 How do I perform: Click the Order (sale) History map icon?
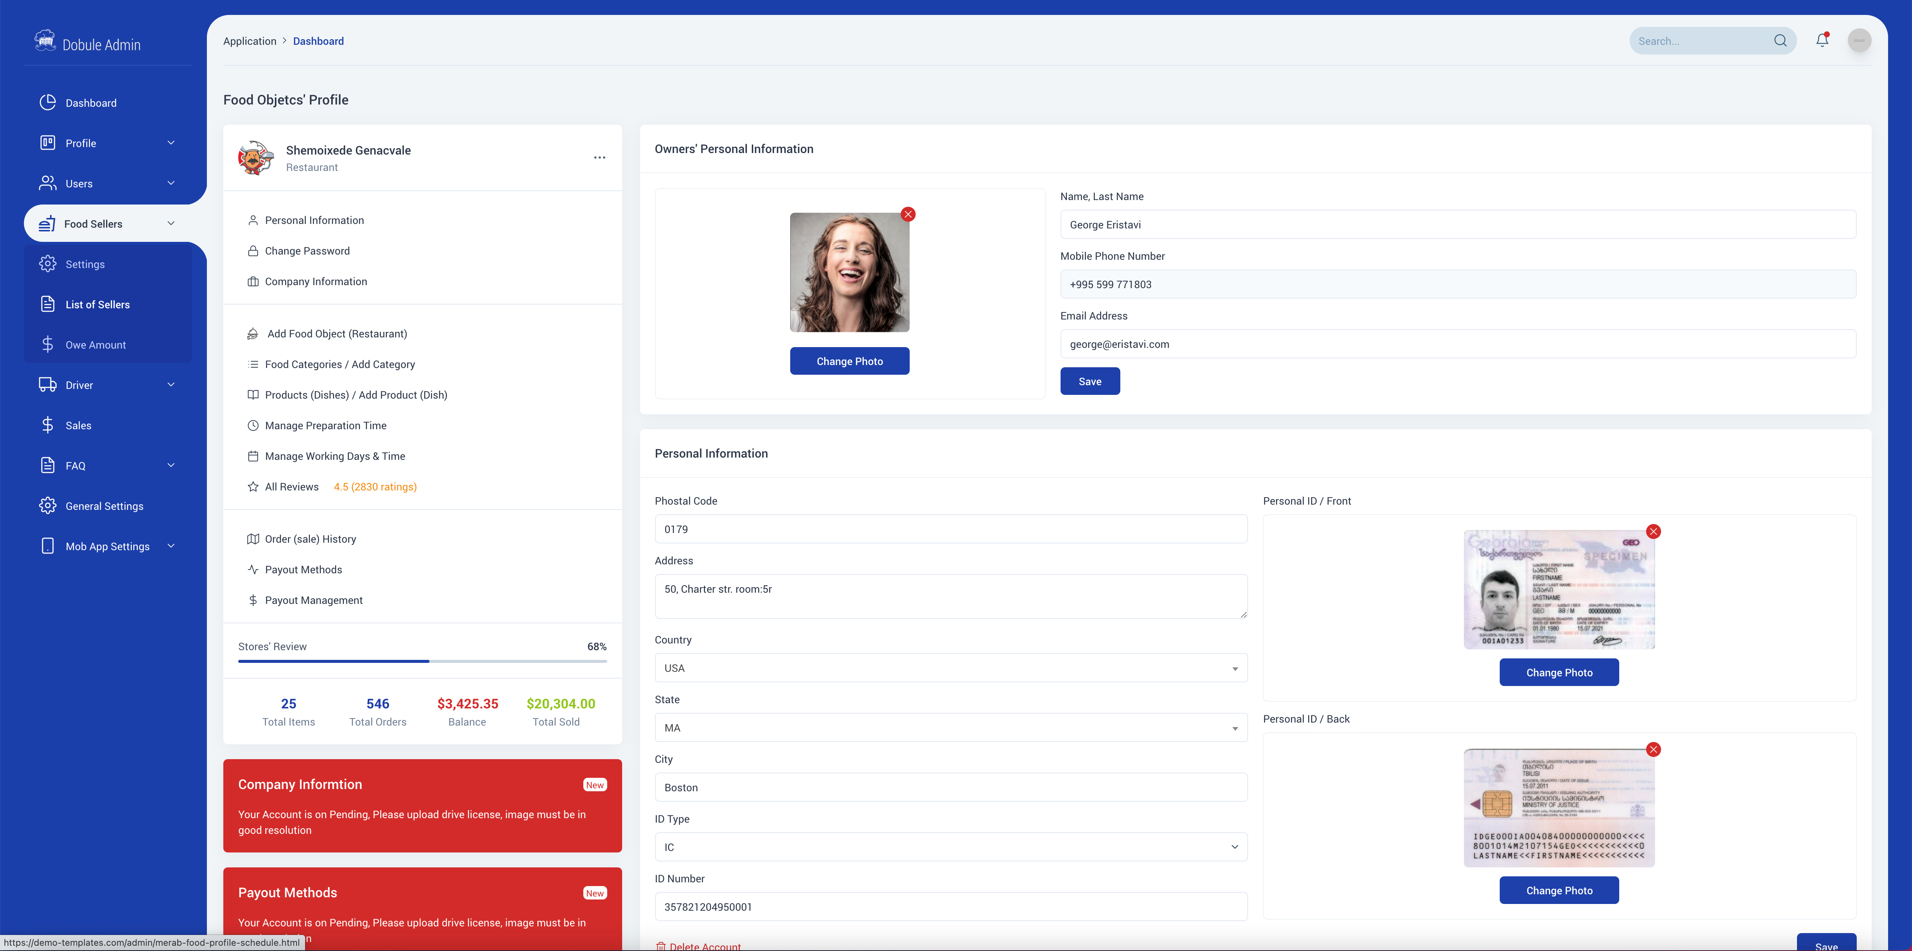(x=253, y=539)
